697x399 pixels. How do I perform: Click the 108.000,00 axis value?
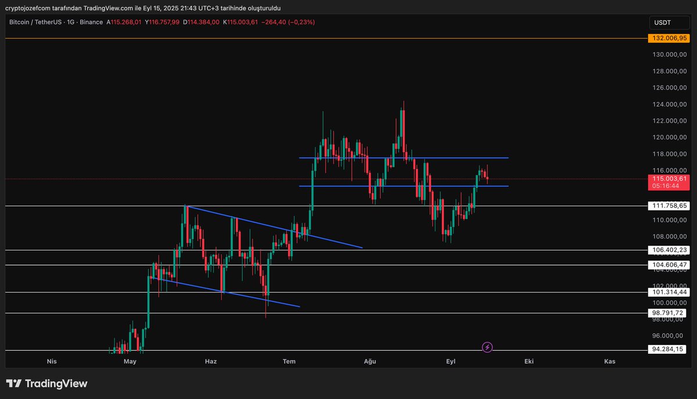(669, 236)
